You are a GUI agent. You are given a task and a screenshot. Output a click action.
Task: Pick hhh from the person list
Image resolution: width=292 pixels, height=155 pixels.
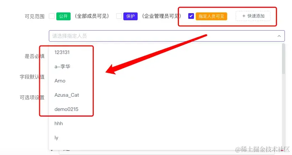(x=165, y=123)
